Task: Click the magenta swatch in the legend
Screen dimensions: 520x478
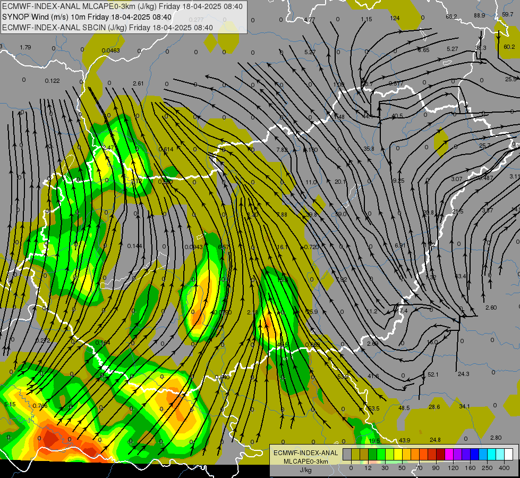Action: 449,454
